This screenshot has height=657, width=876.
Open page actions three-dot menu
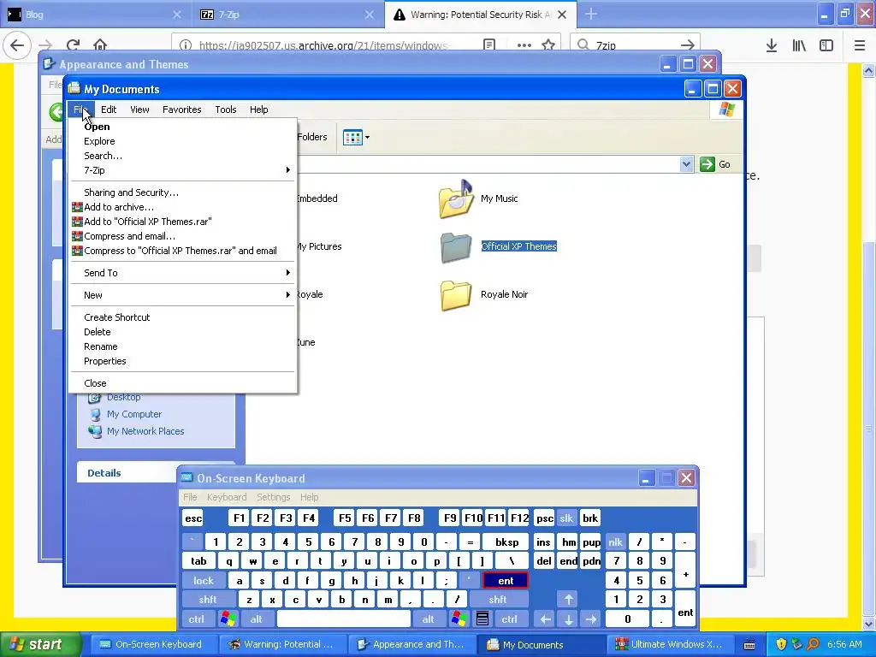524,45
